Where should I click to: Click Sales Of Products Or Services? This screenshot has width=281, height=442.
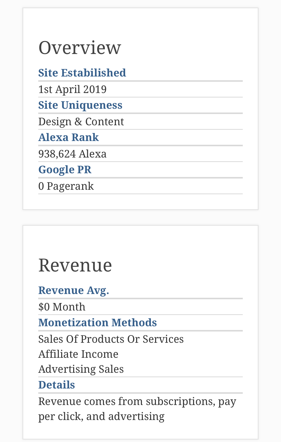pyautogui.click(x=111, y=339)
